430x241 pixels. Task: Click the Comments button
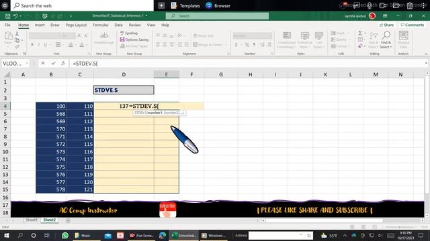412,25
